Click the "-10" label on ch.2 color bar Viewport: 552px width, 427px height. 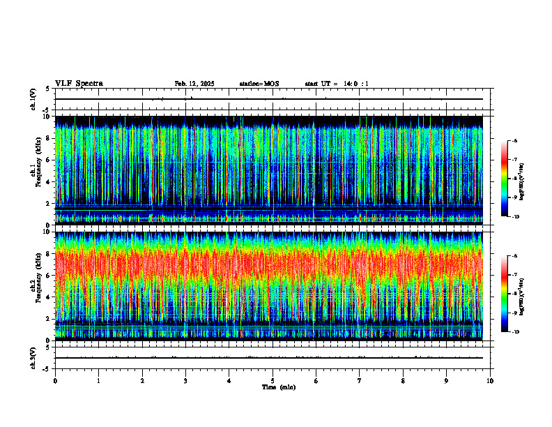click(515, 332)
